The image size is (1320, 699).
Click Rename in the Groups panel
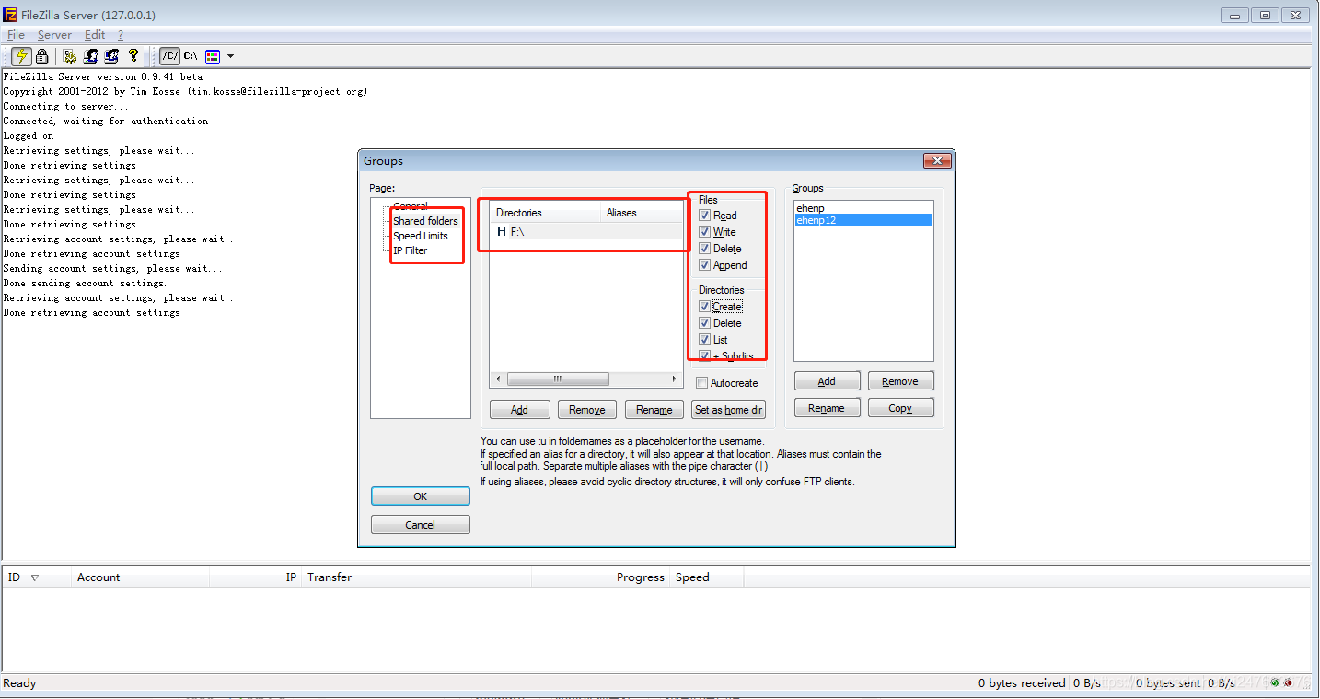pyautogui.click(x=827, y=408)
